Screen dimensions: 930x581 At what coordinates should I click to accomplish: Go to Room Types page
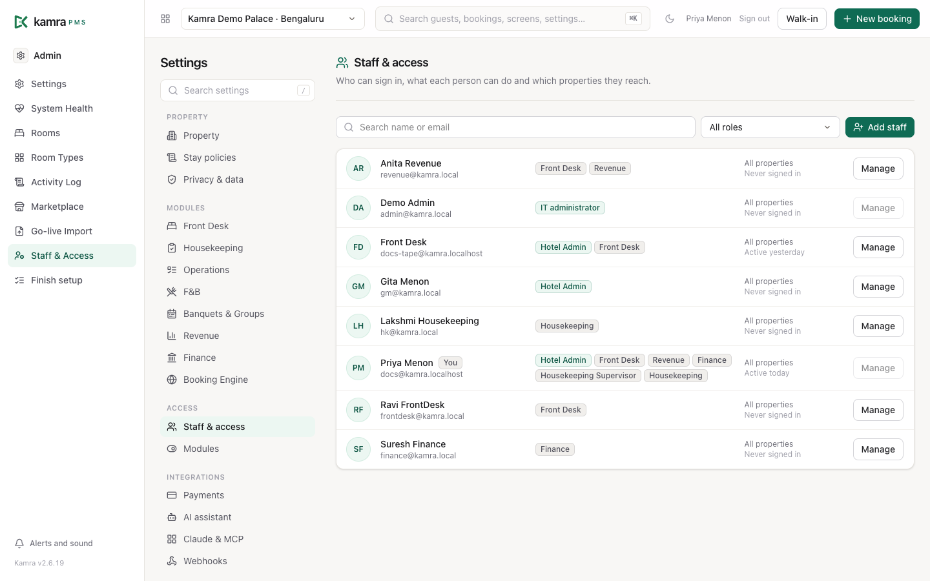pyautogui.click(x=72, y=158)
